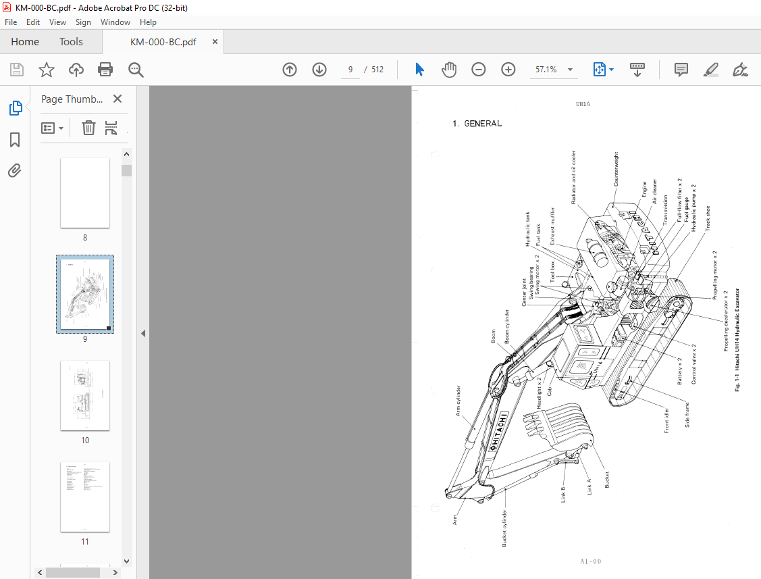Open fit page options dropdown arrow
The width and height of the screenshot is (761, 579).
pos(612,70)
